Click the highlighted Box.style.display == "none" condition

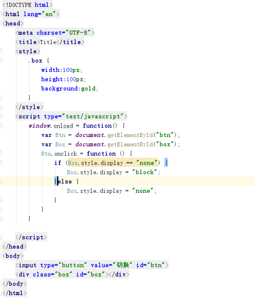tap(113, 163)
